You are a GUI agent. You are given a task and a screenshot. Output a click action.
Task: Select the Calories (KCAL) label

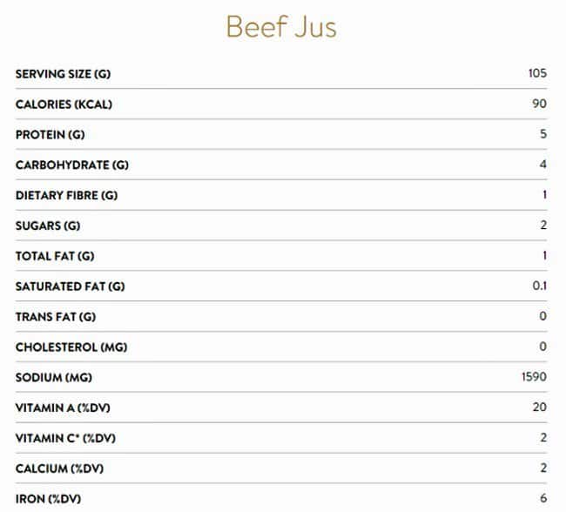point(64,104)
